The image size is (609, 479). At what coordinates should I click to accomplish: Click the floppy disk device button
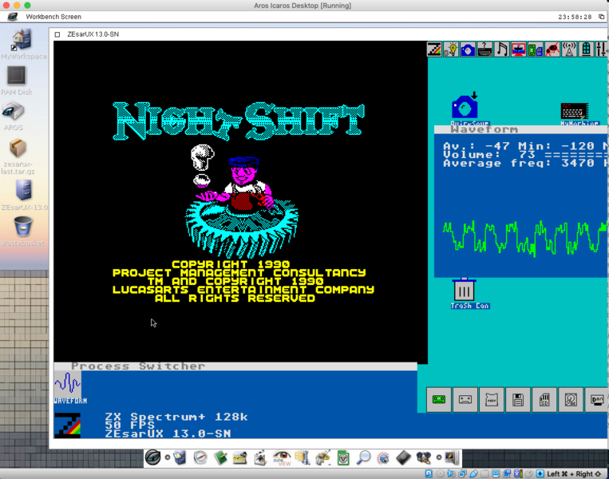point(518,400)
